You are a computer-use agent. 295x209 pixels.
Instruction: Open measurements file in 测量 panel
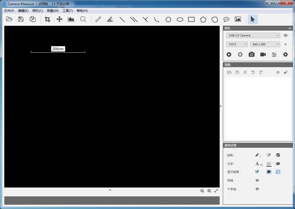point(229,72)
